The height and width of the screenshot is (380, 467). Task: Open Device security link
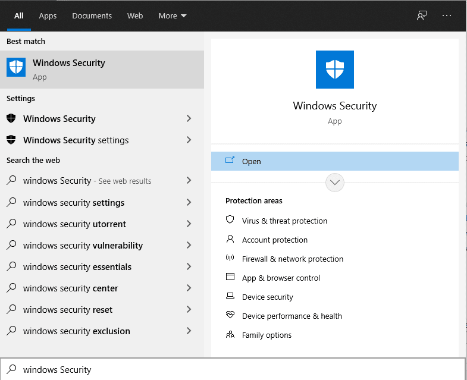click(x=268, y=297)
